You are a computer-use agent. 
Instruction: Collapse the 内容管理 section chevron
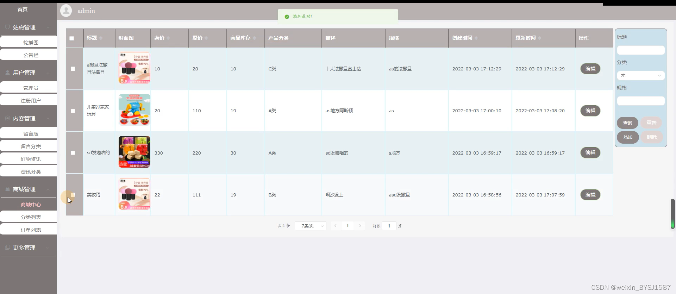48,119
